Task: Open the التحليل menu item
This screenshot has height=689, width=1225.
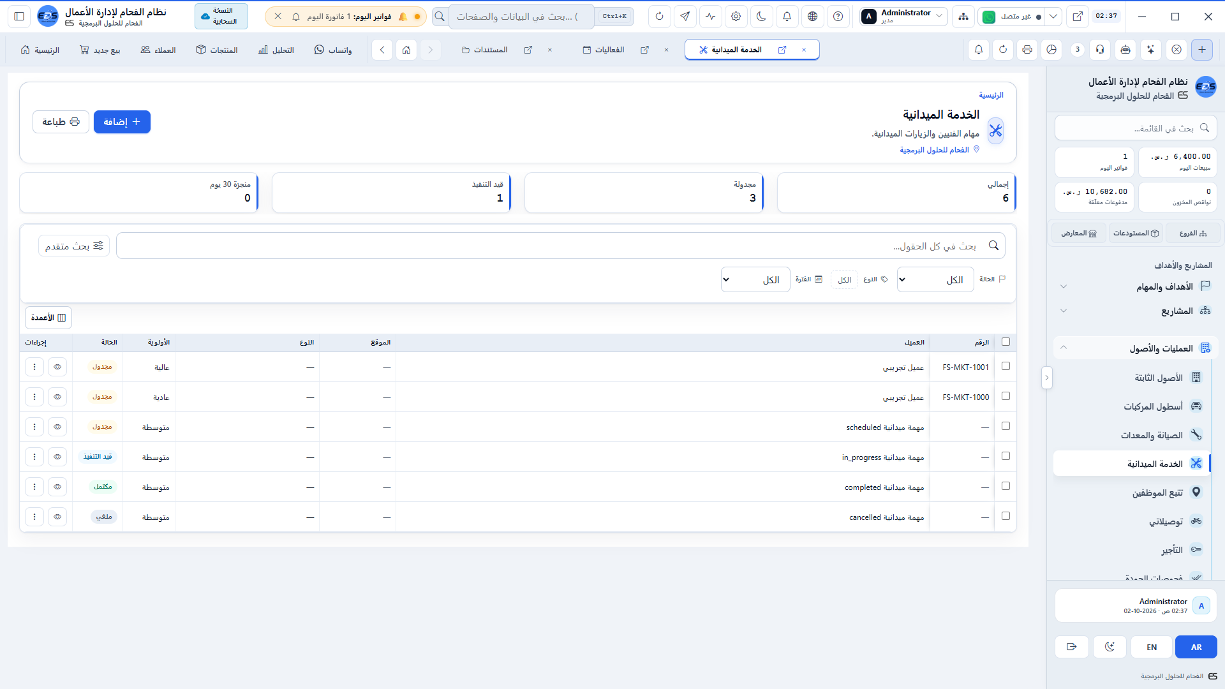Action: click(276, 50)
